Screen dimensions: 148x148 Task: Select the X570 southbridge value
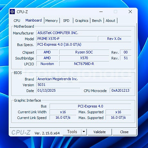(x=84, y=58)
